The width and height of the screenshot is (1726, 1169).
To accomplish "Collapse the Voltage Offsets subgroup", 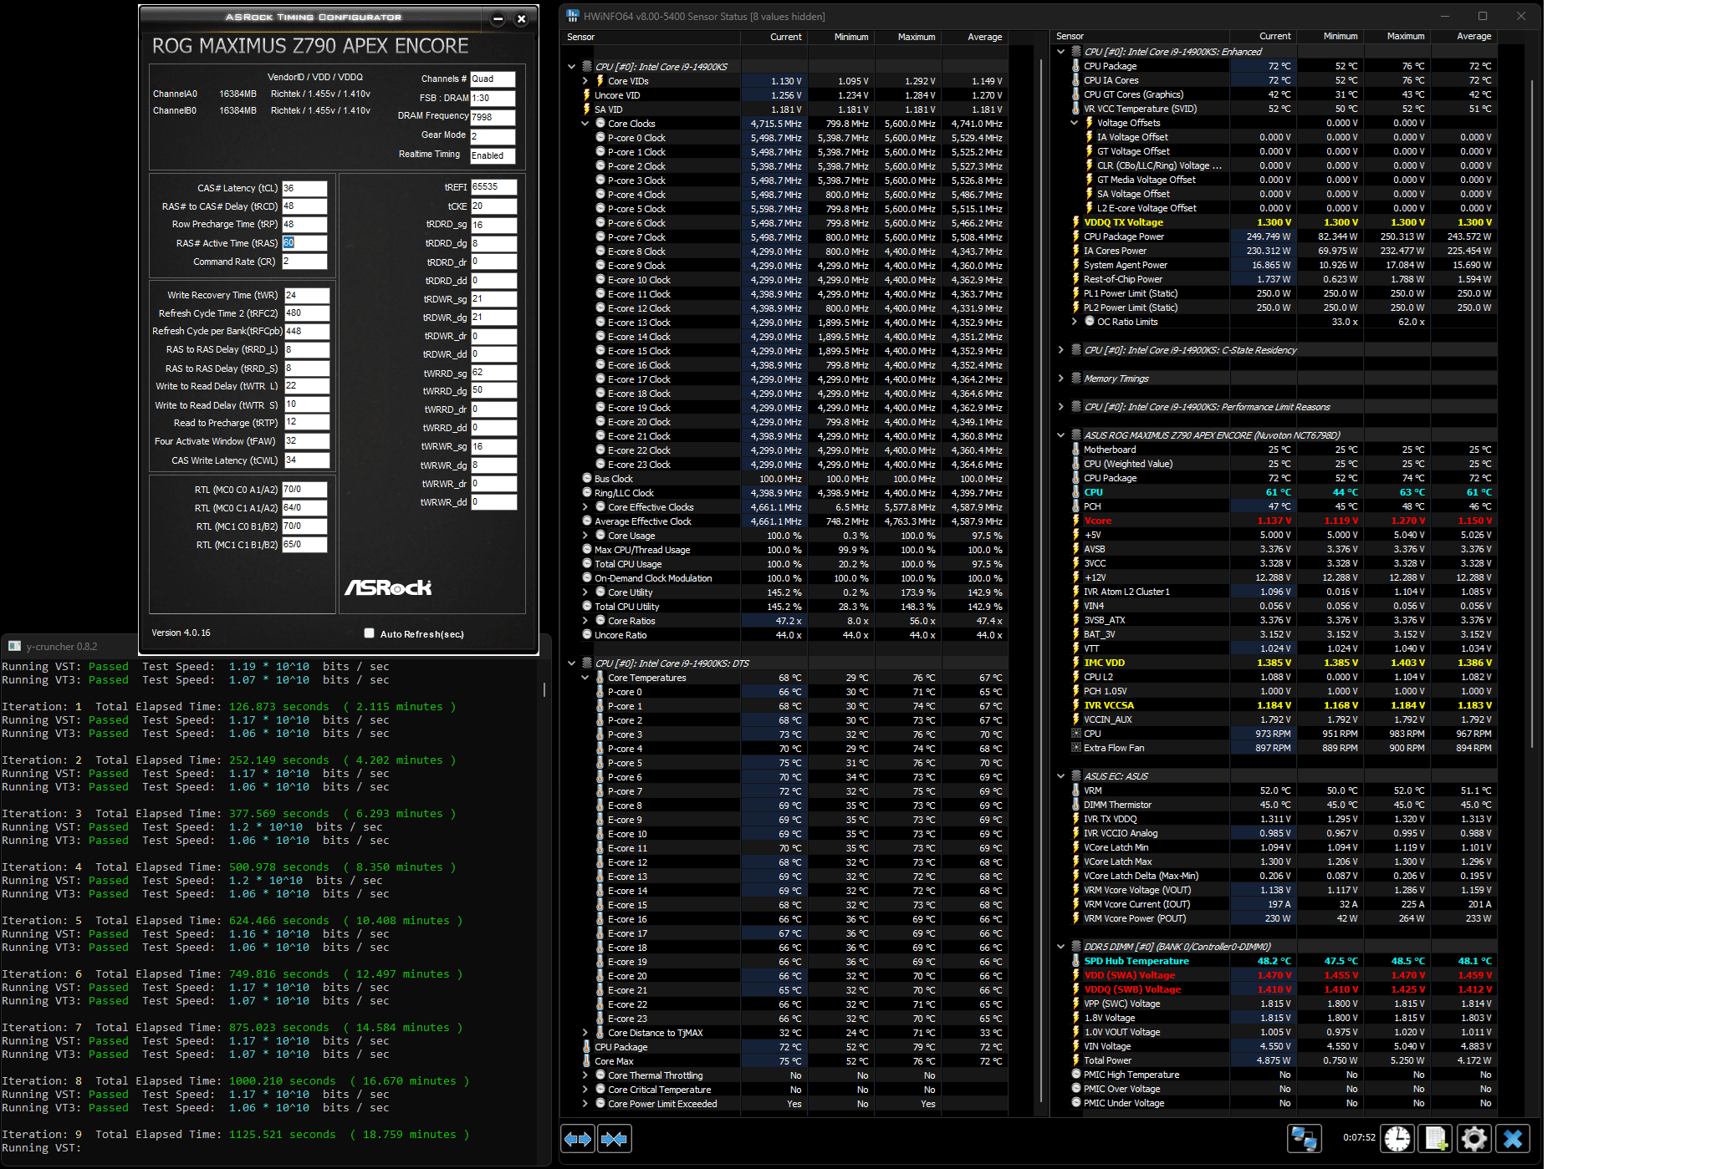I will point(1075,123).
